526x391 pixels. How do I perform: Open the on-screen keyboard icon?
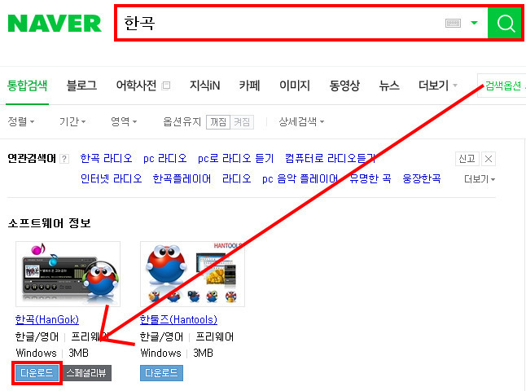453,23
